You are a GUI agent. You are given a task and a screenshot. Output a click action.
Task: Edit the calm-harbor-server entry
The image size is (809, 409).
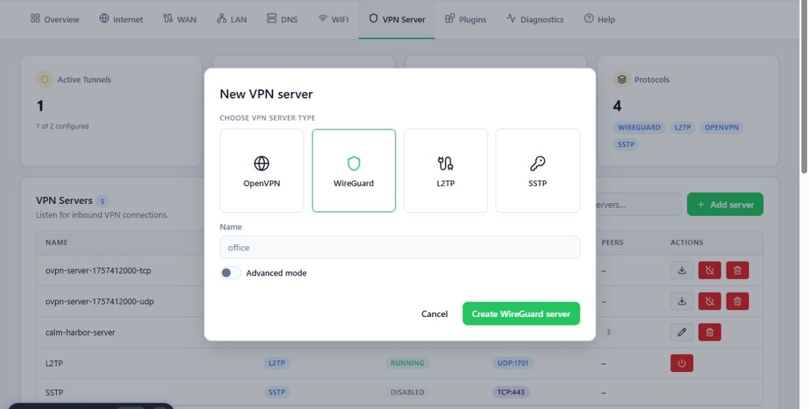click(682, 332)
